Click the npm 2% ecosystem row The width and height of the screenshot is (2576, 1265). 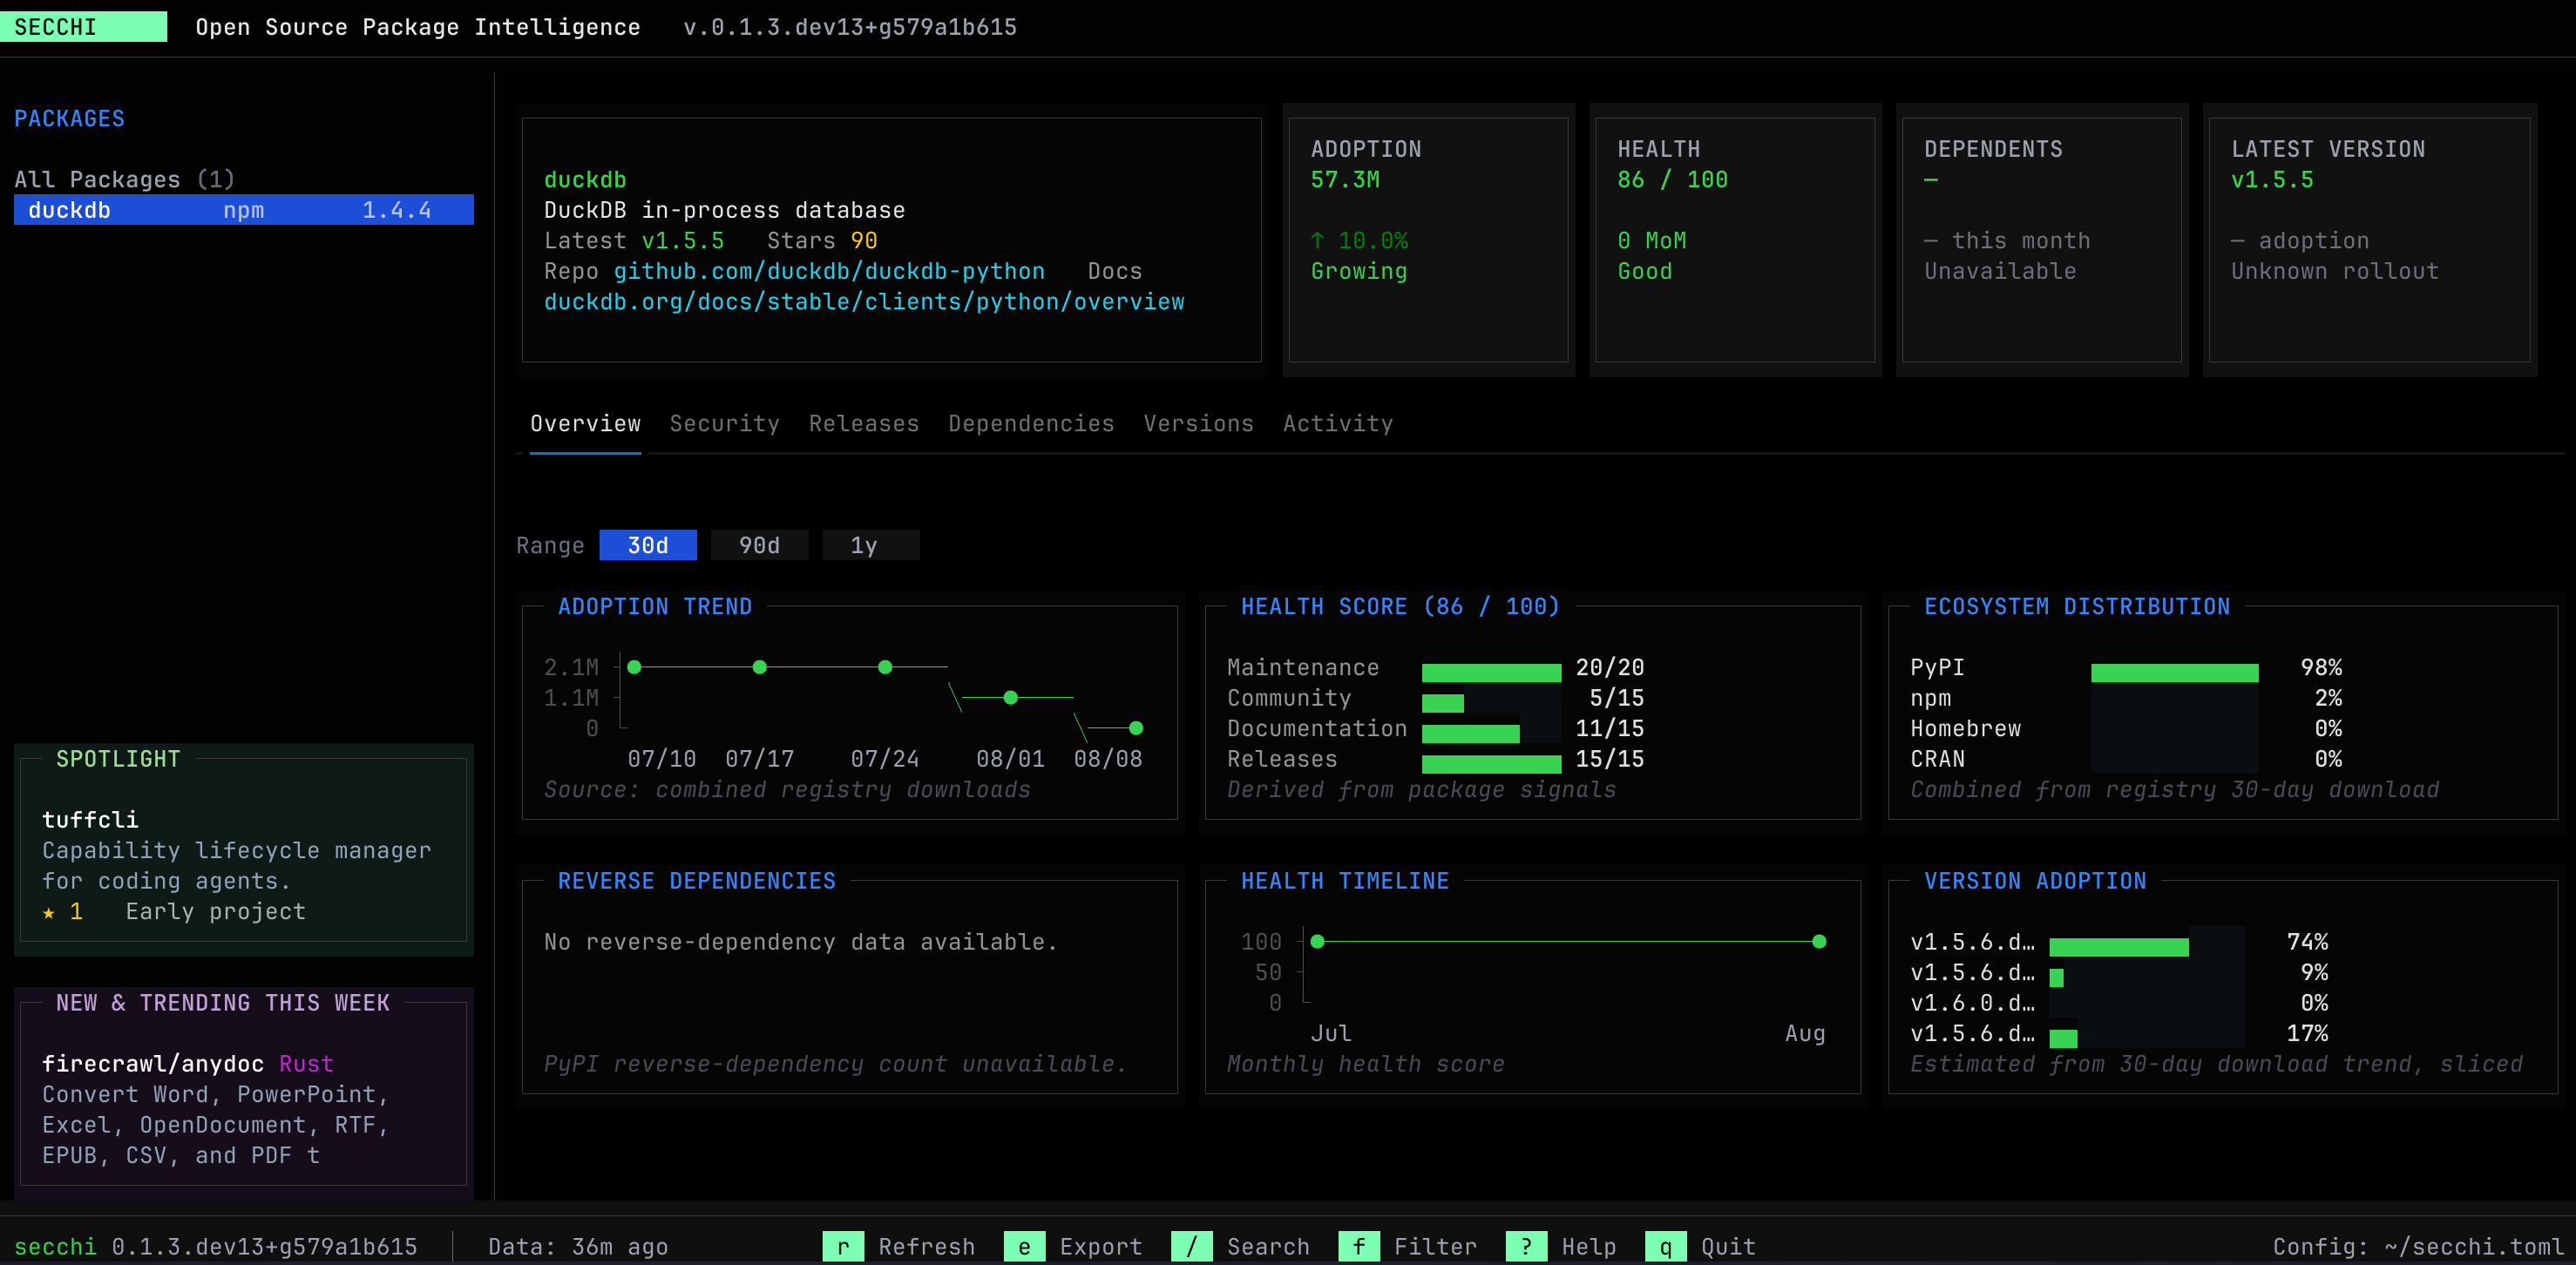click(x=2126, y=698)
